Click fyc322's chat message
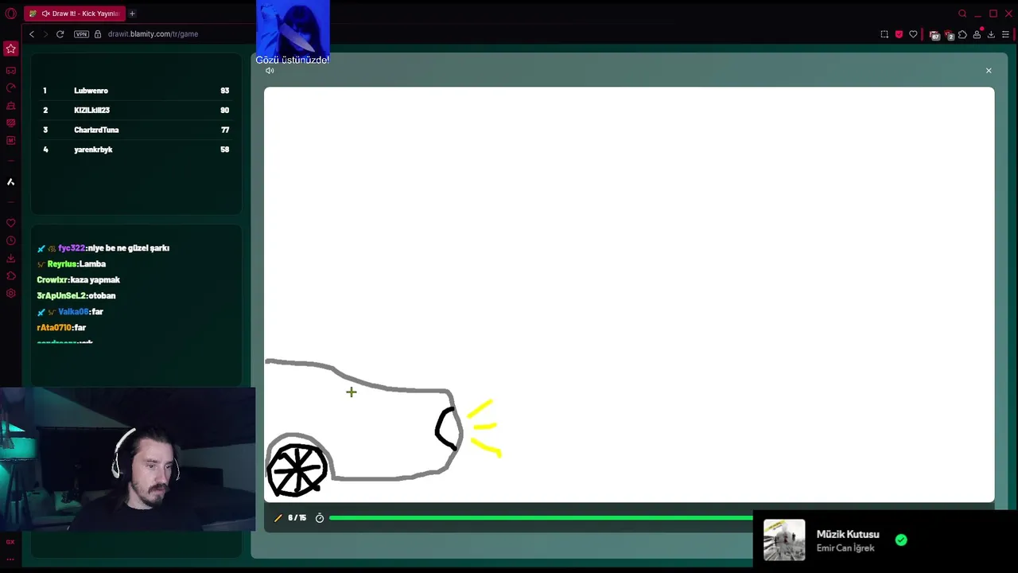Screen dimensions: 1018x573 (x=103, y=248)
